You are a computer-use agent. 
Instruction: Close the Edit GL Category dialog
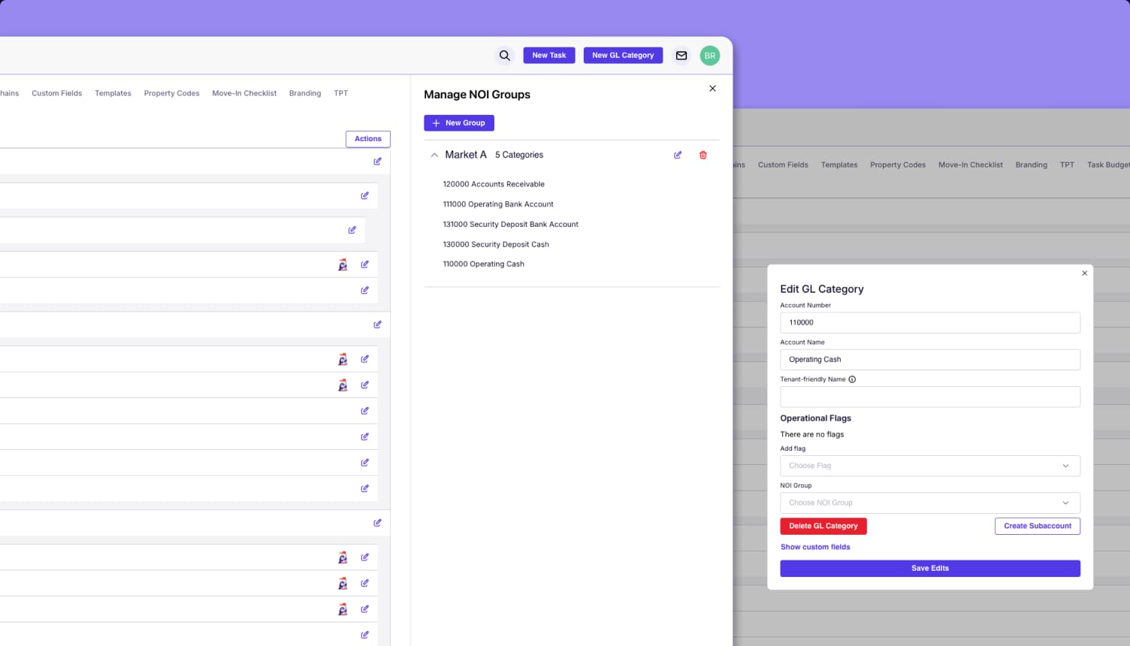1084,273
